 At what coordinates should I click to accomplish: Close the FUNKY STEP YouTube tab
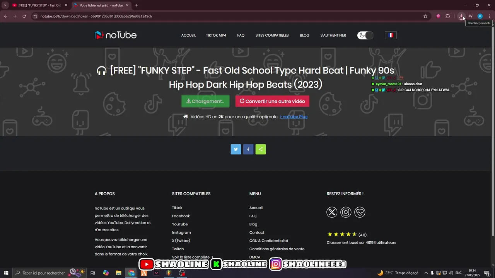coord(66,5)
